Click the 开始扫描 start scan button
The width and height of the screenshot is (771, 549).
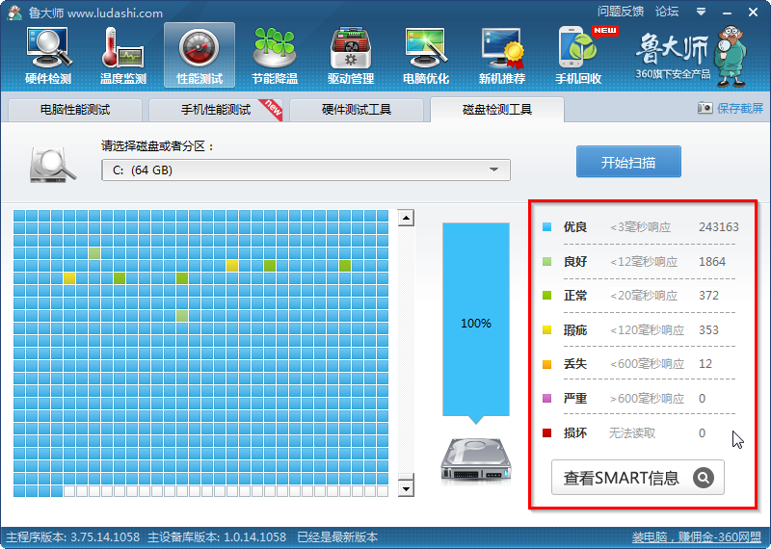pos(628,162)
